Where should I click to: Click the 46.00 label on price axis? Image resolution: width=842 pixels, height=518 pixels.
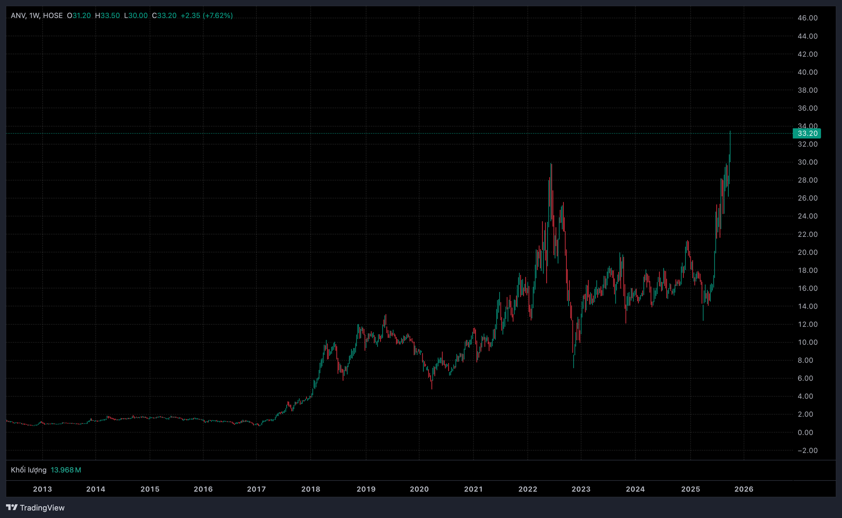tap(807, 18)
